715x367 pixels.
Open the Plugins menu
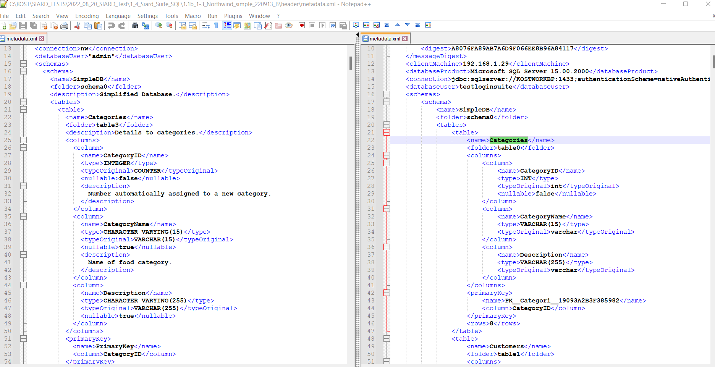(233, 16)
